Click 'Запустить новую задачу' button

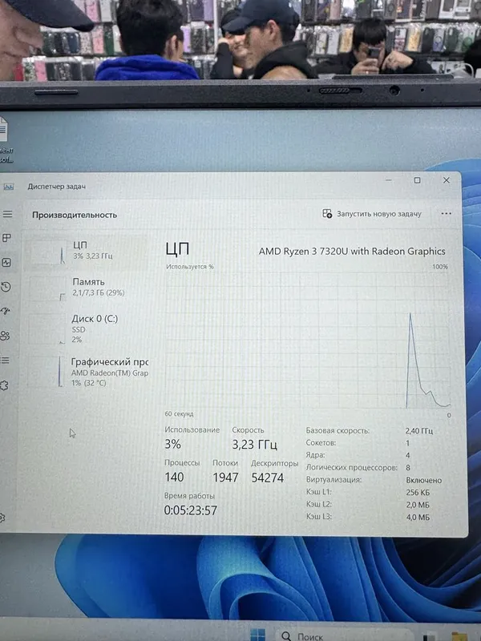[372, 214]
